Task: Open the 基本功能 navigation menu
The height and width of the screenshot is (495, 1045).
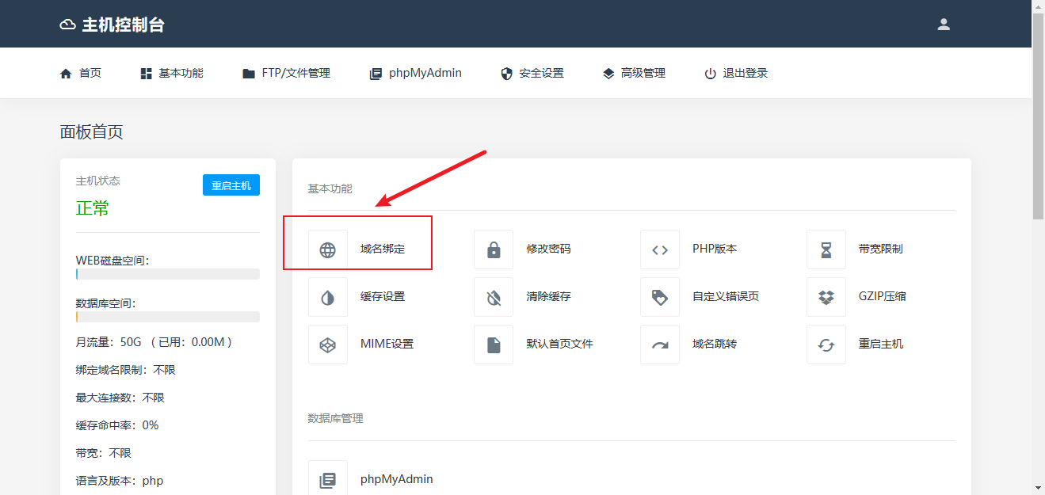Action: (172, 74)
